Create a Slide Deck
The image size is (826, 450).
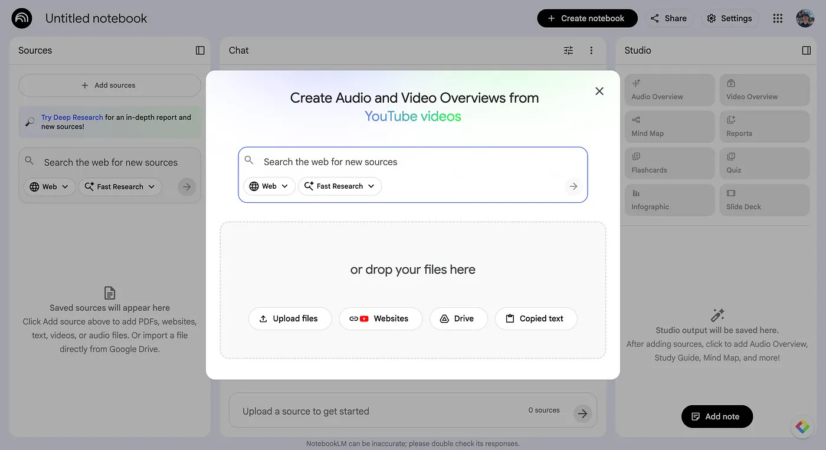click(765, 200)
